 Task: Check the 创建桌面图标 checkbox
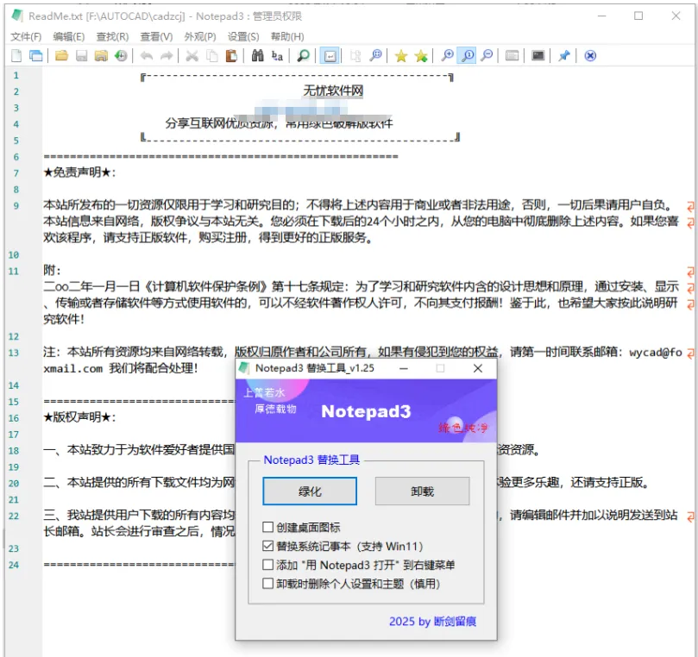[267, 527]
